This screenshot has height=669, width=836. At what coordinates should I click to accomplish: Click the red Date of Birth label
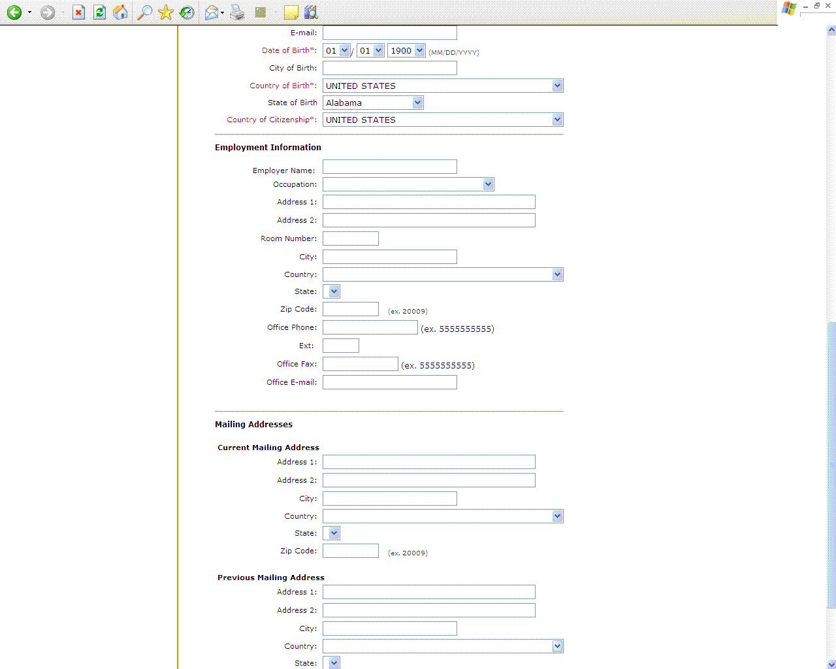[289, 50]
